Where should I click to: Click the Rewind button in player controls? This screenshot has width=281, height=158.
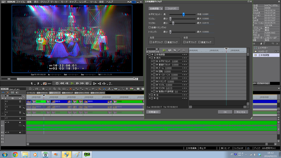click(62, 83)
